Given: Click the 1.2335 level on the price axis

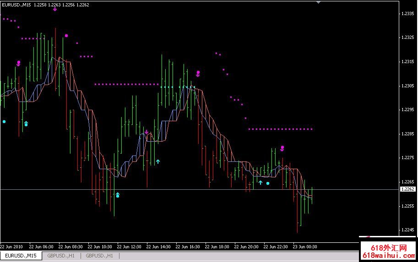Looking at the screenshot, I should point(407,14).
